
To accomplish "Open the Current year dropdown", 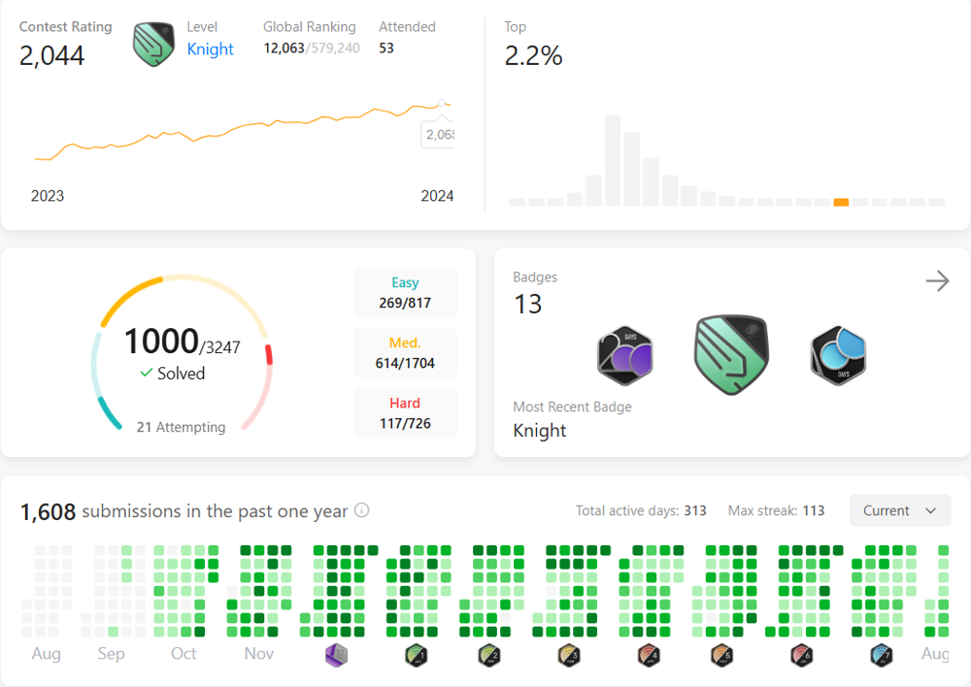I will click(x=900, y=510).
